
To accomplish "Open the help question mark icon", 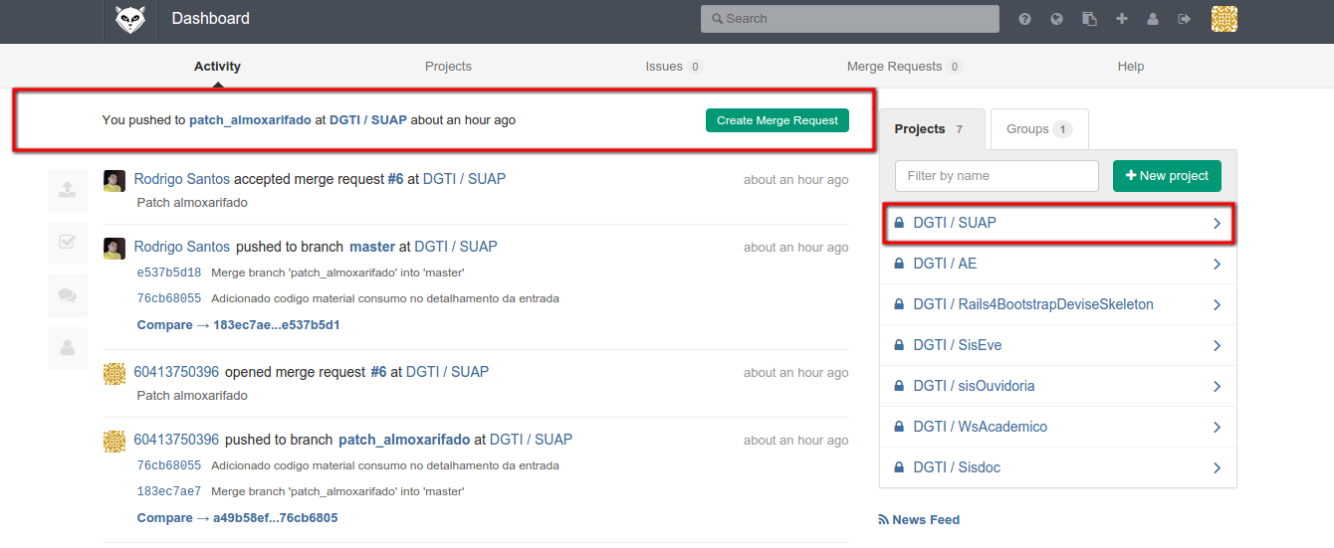I will coord(1024,19).
